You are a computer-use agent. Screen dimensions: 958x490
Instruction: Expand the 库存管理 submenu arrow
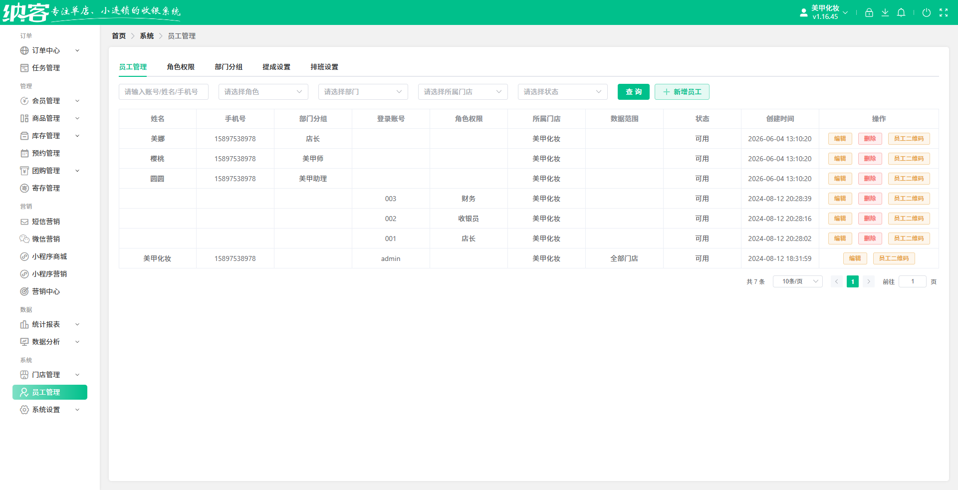(x=77, y=136)
